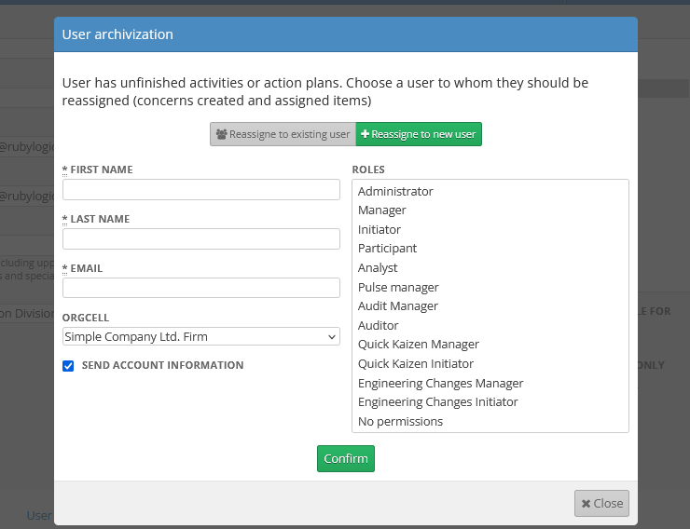
Task: Select the Administrator role
Action: click(x=395, y=191)
